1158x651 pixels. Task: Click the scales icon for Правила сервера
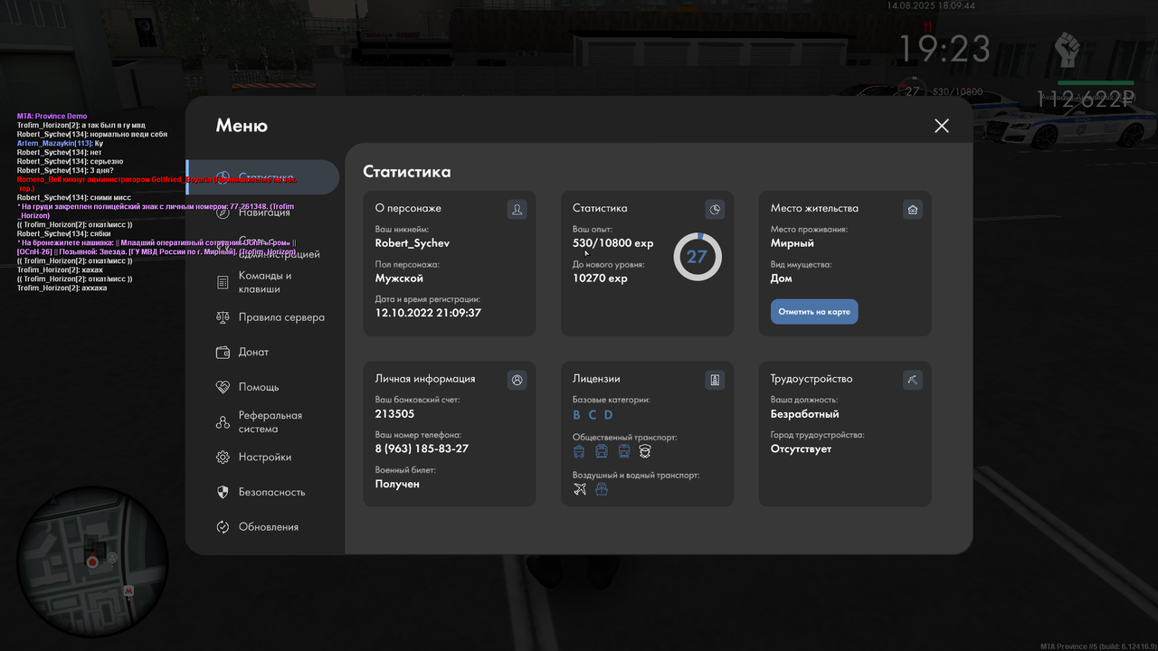(x=223, y=317)
